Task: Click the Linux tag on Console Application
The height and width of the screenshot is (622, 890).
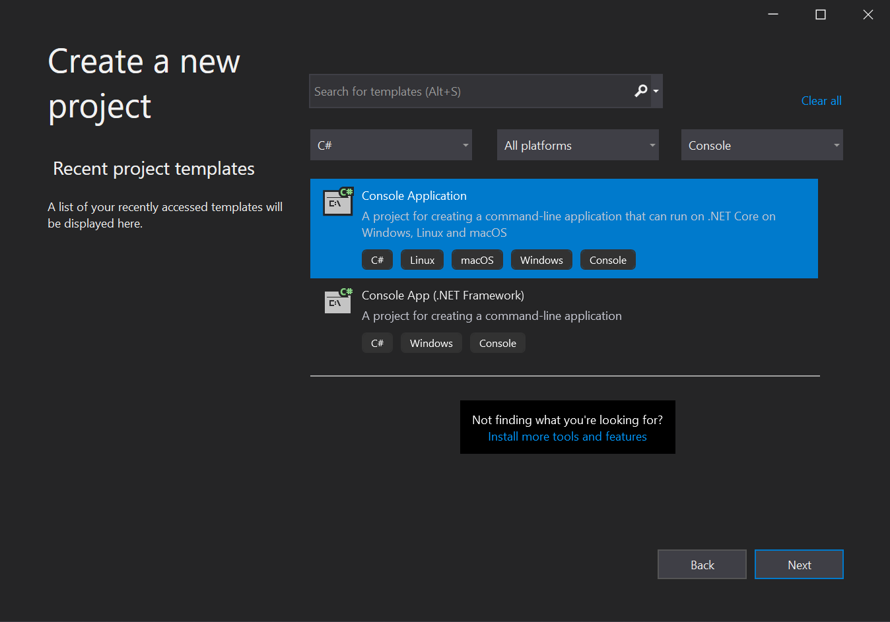Action: click(422, 259)
